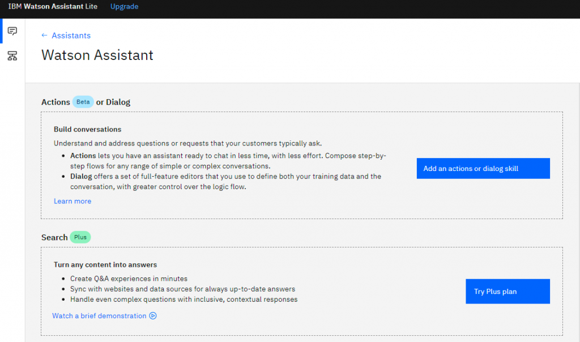Click Add an actions or dialog skill
Image resolution: width=580 pixels, height=342 pixels.
tap(483, 169)
